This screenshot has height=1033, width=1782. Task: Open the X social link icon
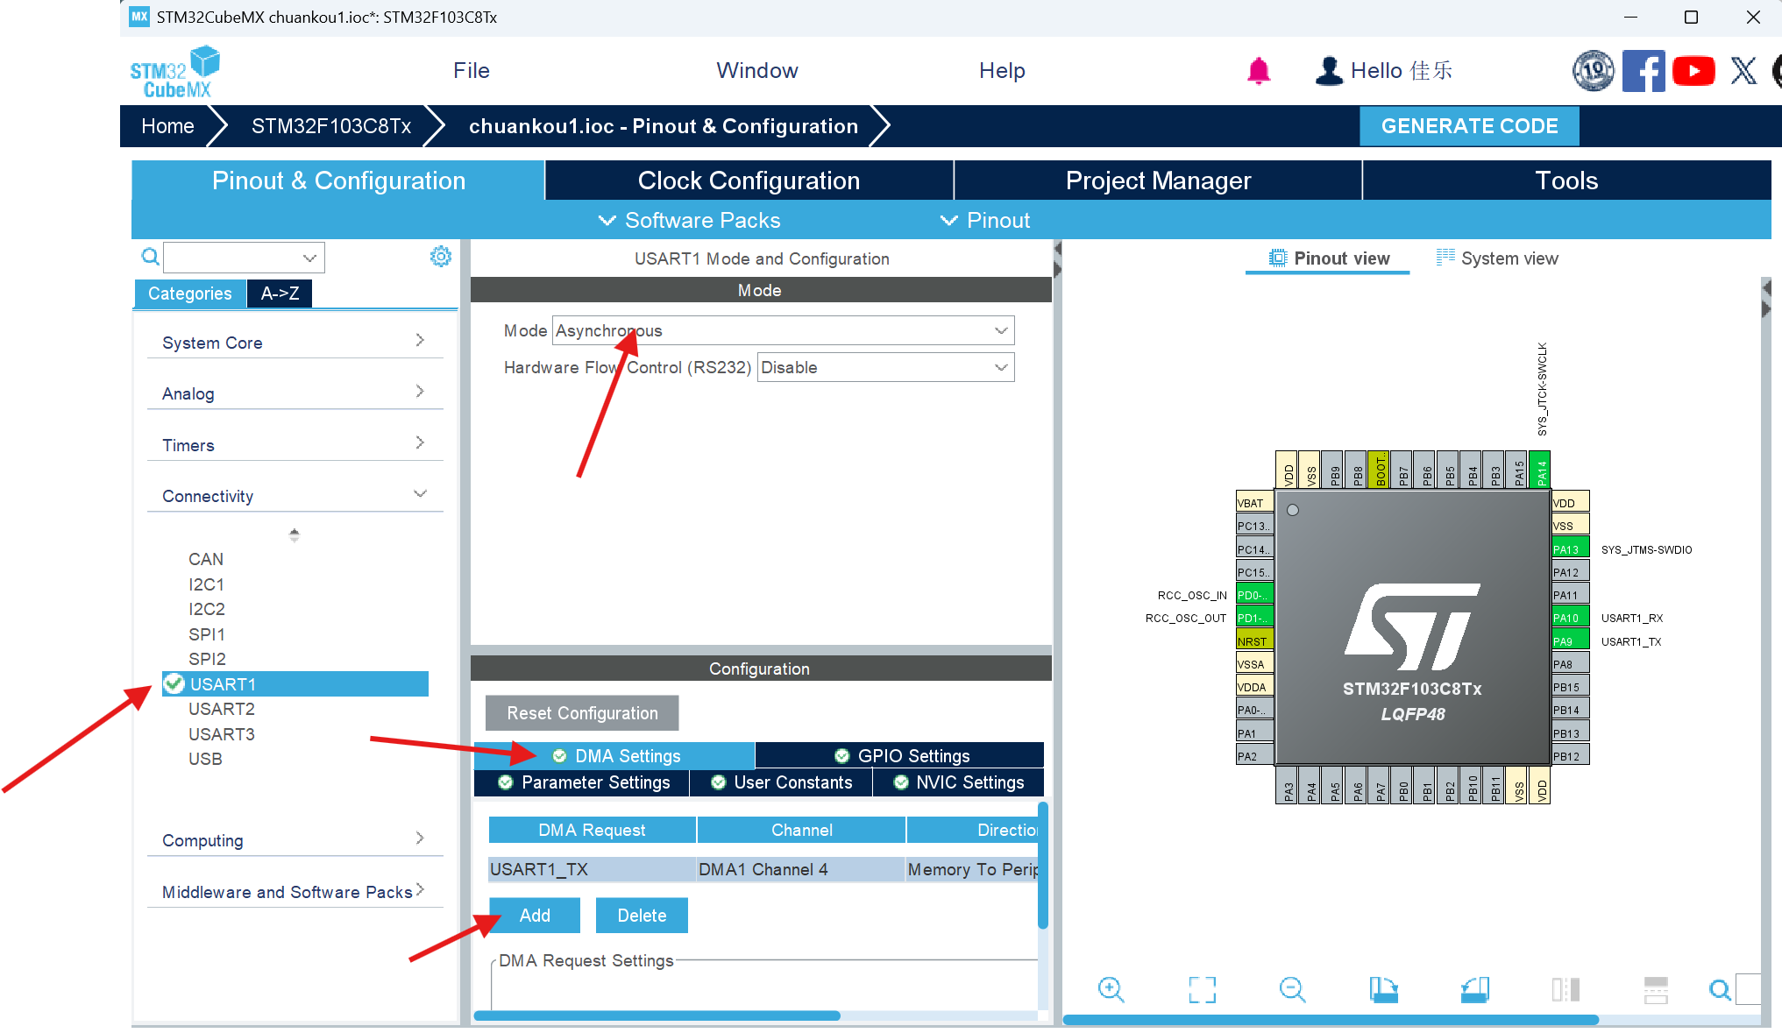click(1743, 71)
